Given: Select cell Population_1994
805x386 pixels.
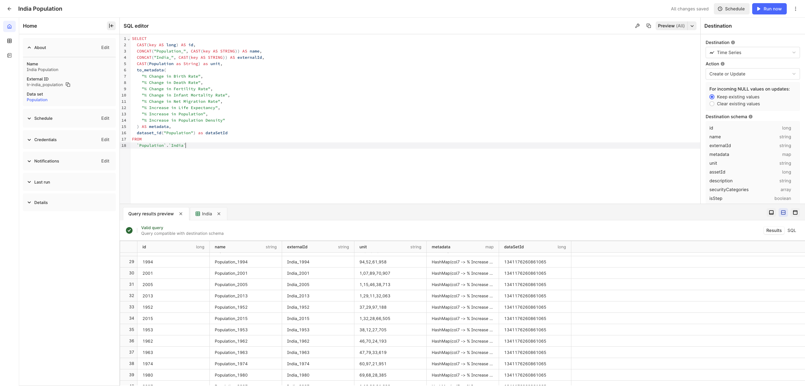Looking at the screenshot, I should pyautogui.click(x=246, y=262).
